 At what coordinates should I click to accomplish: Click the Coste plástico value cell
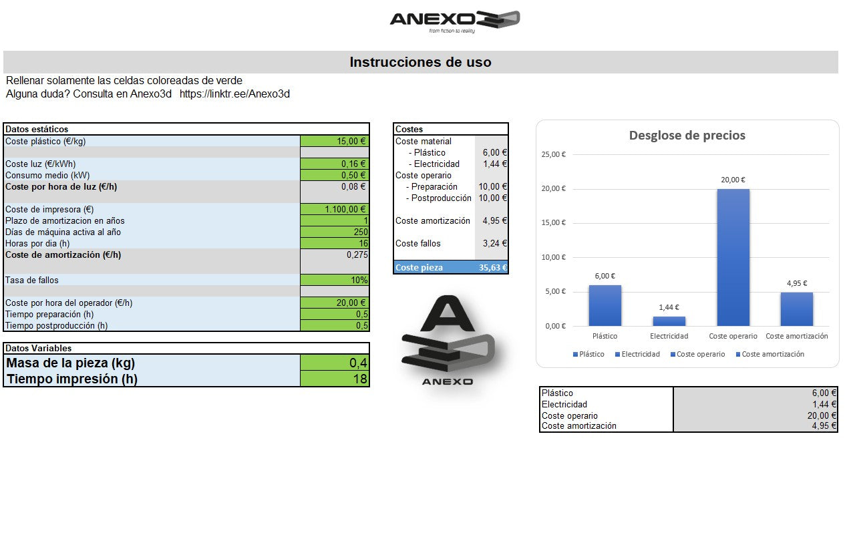point(334,141)
